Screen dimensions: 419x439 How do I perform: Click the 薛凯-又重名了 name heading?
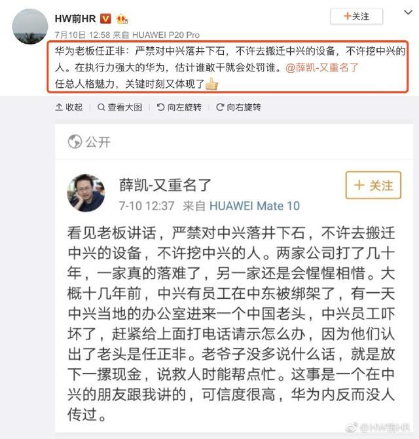[165, 185]
